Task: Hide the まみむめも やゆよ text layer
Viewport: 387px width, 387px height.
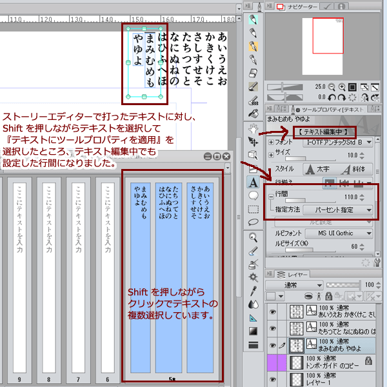Action: click(272, 345)
